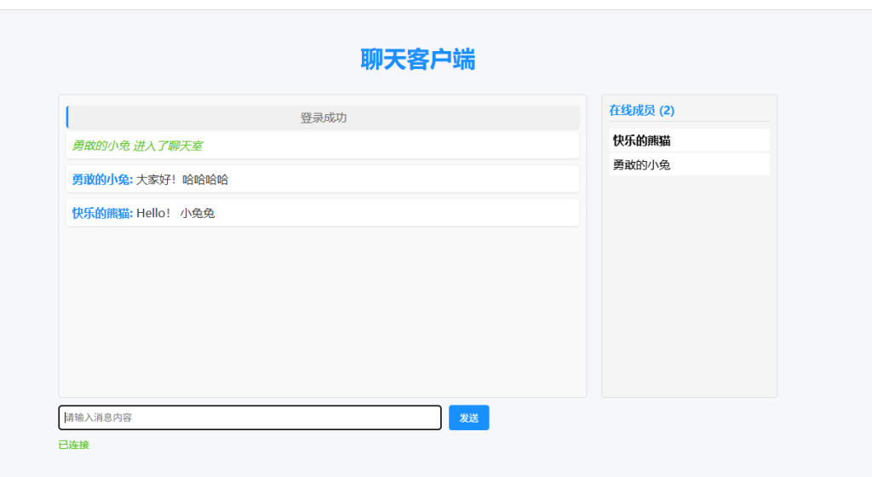This screenshot has height=477, width=872.
Task: Click 勇敢的小兔 name in the join notice
Action: (x=100, y=146)
